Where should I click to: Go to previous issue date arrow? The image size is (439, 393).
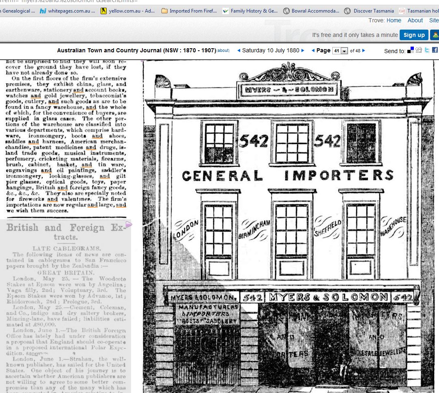239,50
